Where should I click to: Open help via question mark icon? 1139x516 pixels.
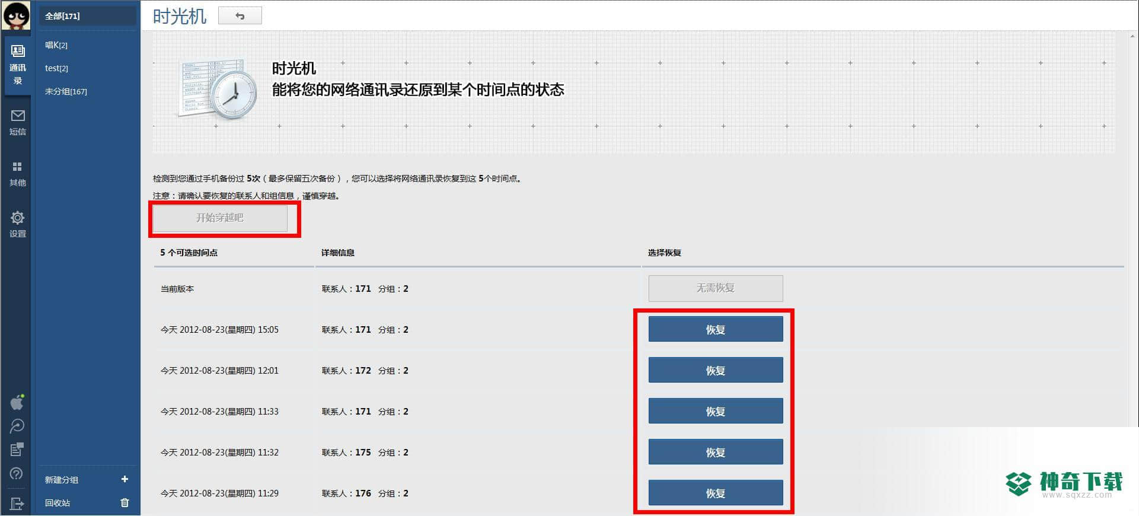tap(17, 473)
